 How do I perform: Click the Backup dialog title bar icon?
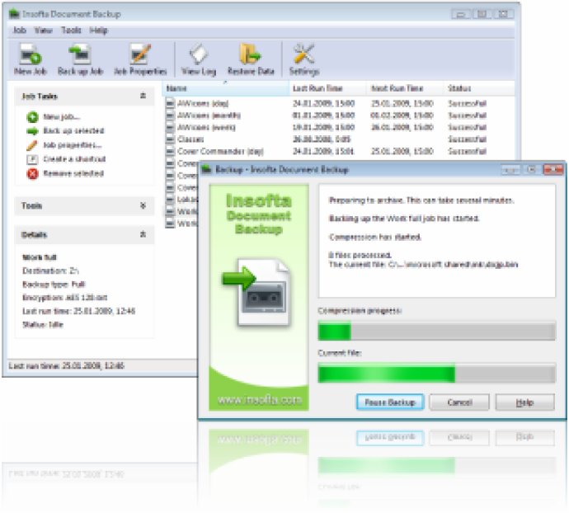point(206,169)
